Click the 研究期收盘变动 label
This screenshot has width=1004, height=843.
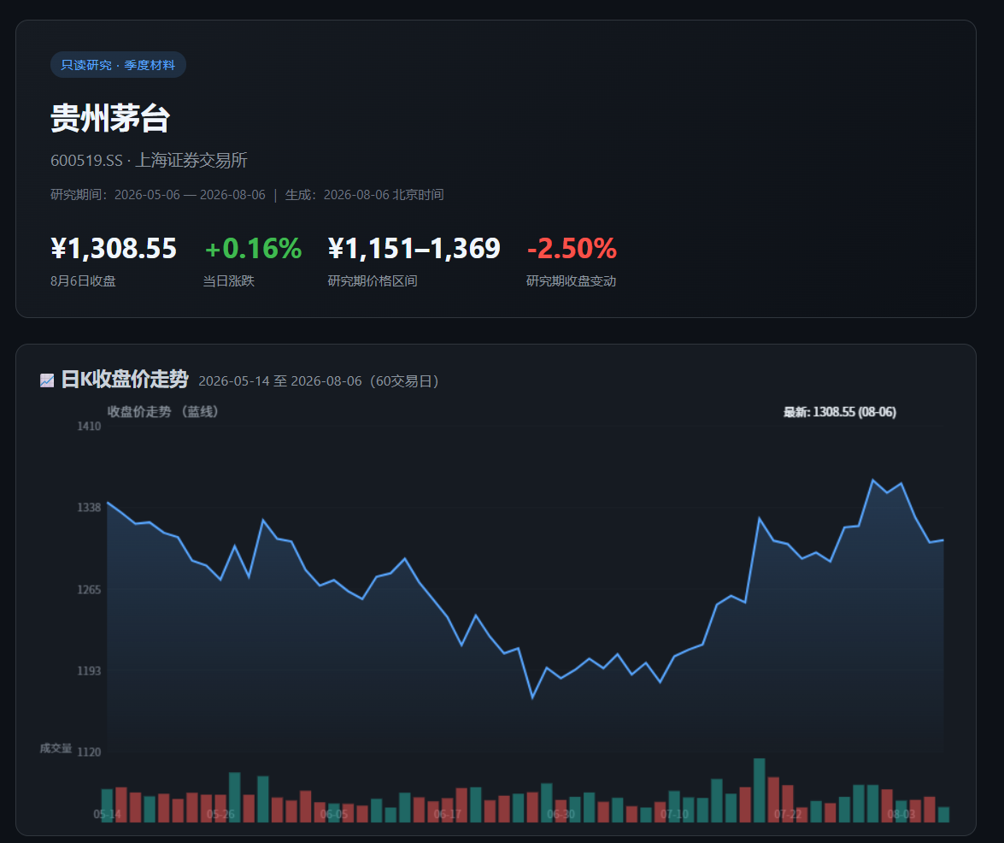(571, 281)
